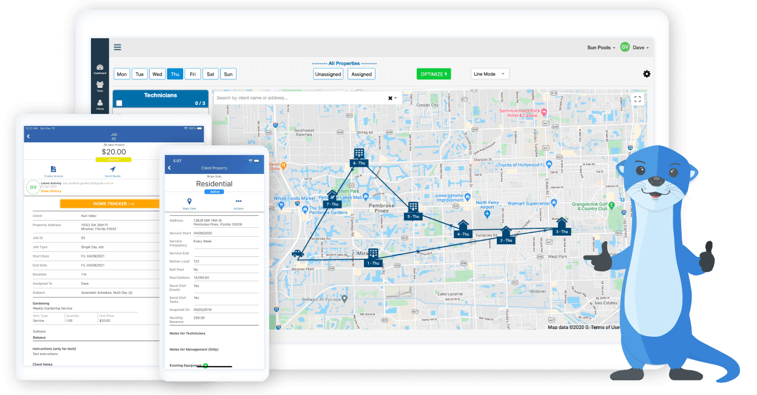The width and height of the screenshot is (757, 395).
Task: Open the Actions three-dots icon
Action: point(238,201)
